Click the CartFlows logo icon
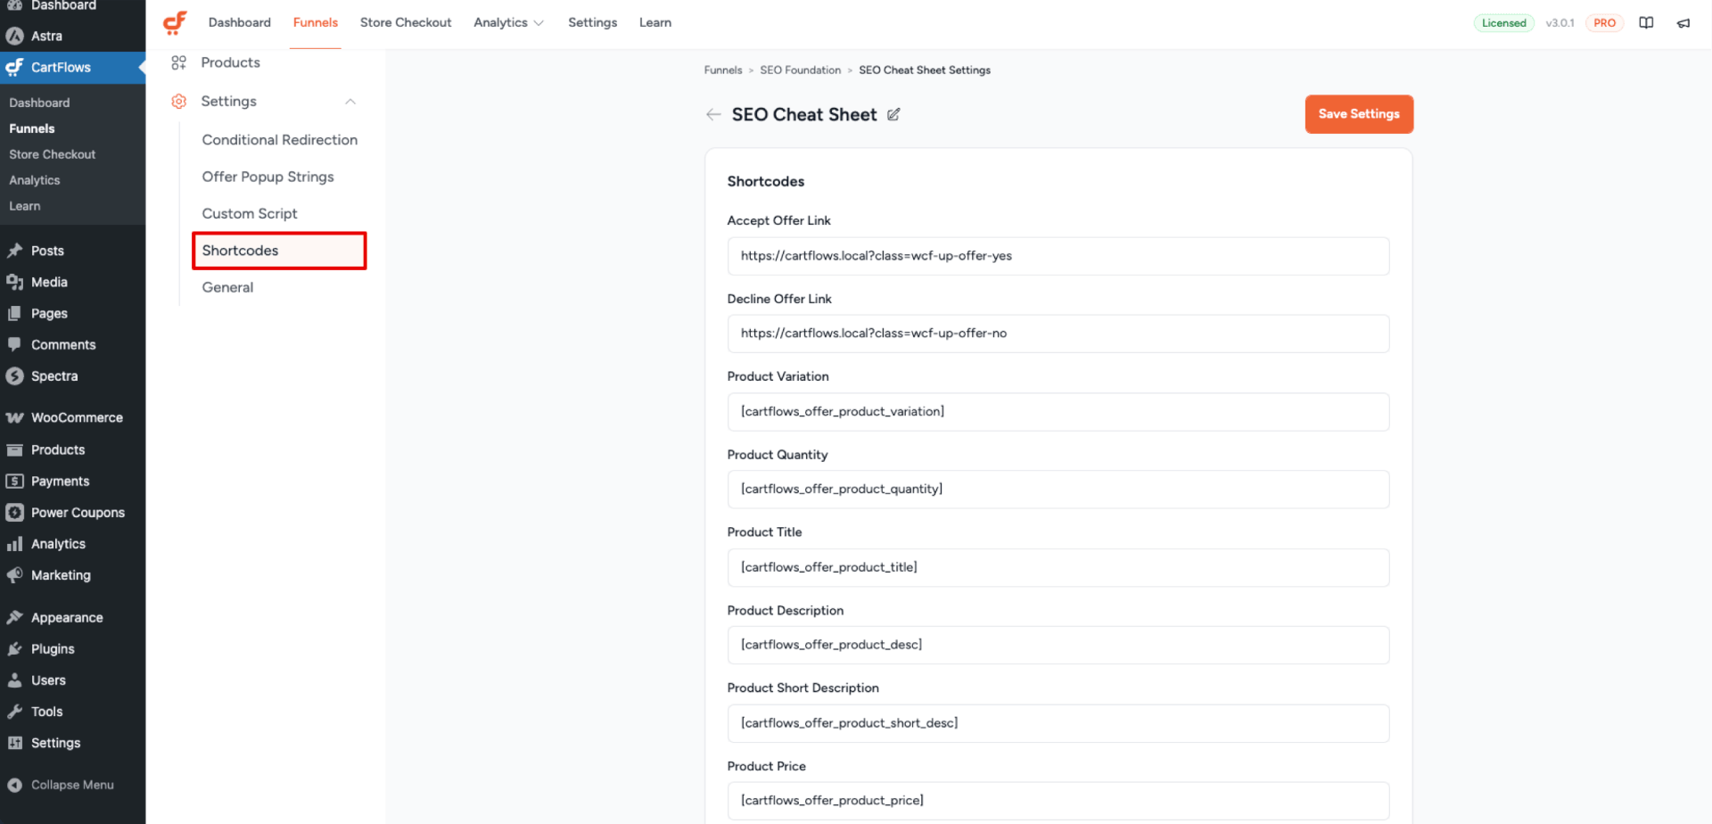1712x824 pixels. click(175, 22)
